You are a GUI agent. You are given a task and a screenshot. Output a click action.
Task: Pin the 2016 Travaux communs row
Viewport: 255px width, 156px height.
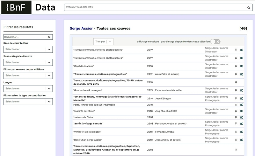pos(236,82)
